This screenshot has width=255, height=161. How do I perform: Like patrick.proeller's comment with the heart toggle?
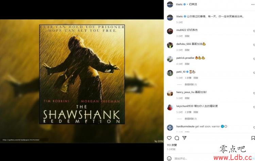[x=254, y=59]
